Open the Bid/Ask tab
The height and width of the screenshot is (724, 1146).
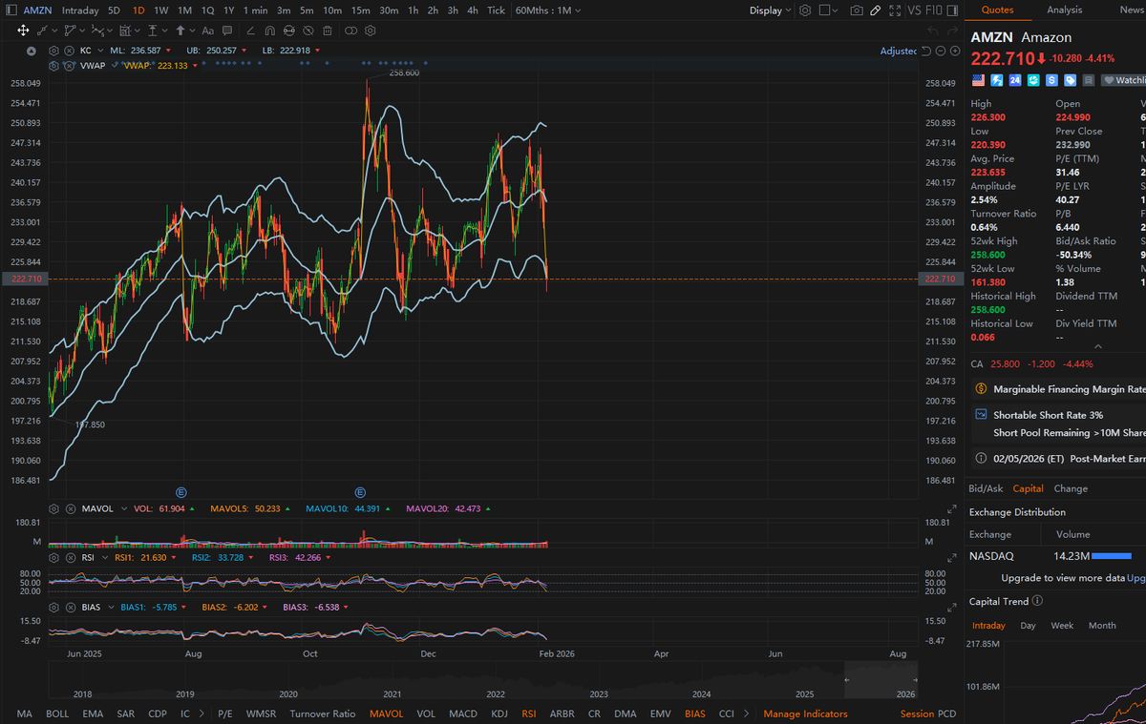987,488
